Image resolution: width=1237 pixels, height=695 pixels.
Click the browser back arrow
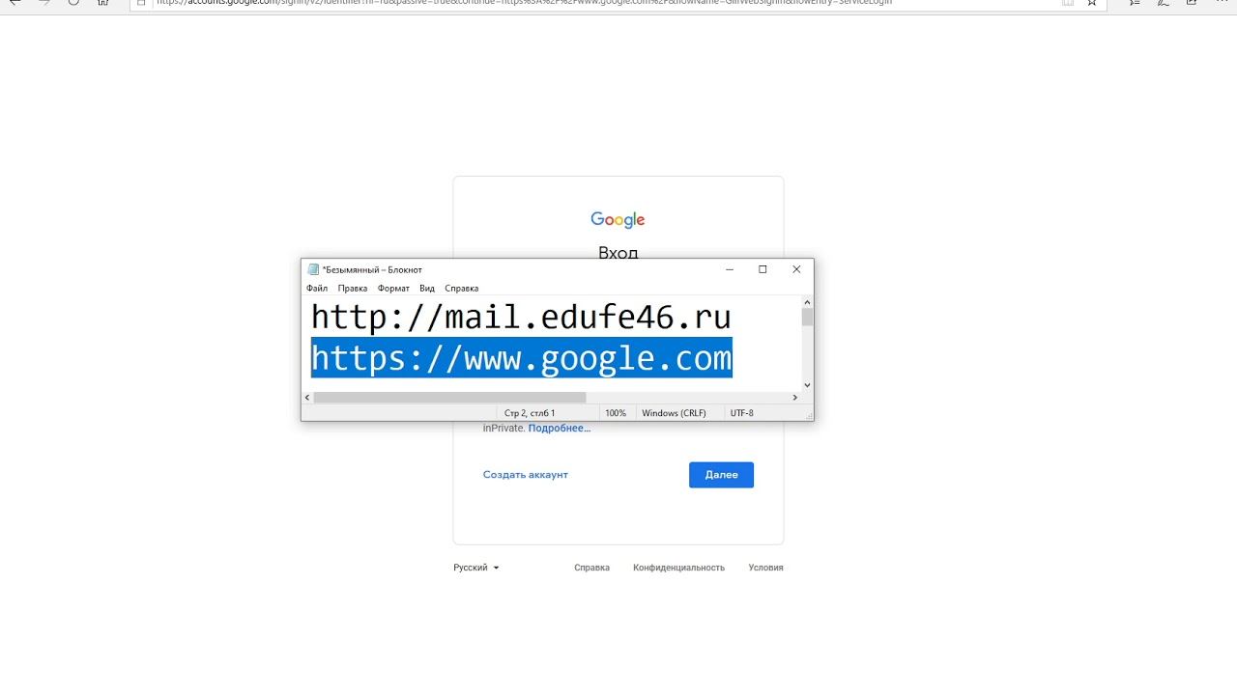click(14, 3)
